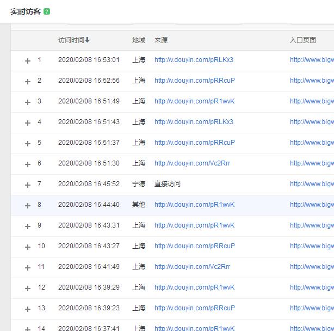Expand visitor row 2 details
Screen dimensions: 334x331
28,82
